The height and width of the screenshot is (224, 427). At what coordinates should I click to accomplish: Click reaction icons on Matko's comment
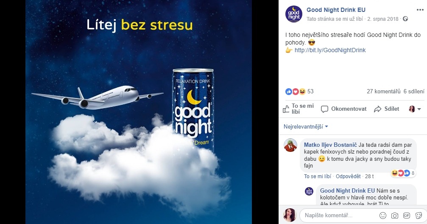point(400,173)
